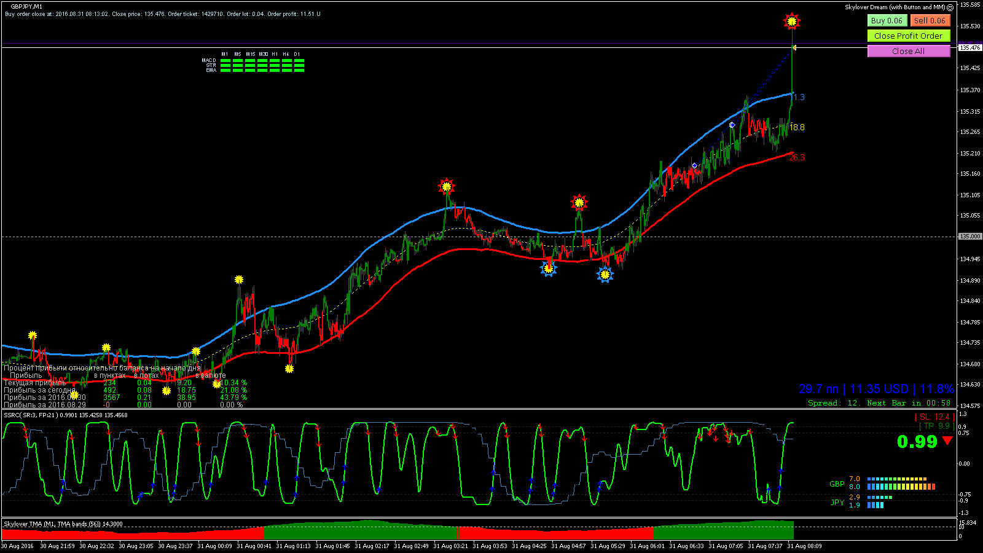Viewport: 983px width, 553px height.
Task: Click the GBP currency strength label
Action: pos(837,484)
